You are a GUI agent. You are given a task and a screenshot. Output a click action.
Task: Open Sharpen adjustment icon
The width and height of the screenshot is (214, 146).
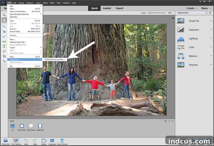point(181,65)
